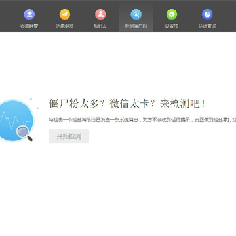Click the 开始检测 start detection button
Viewport: 236px width, 236px height.
pyautogui.click(x=69, y=136)
